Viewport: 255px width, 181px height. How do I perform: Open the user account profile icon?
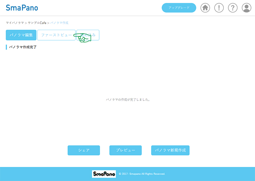(x=246, y=8)
